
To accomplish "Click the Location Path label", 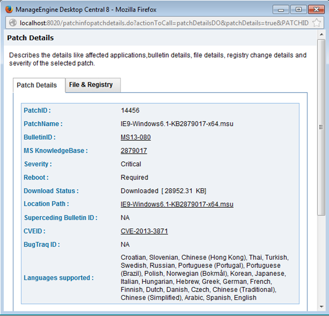I will (46, 204).
